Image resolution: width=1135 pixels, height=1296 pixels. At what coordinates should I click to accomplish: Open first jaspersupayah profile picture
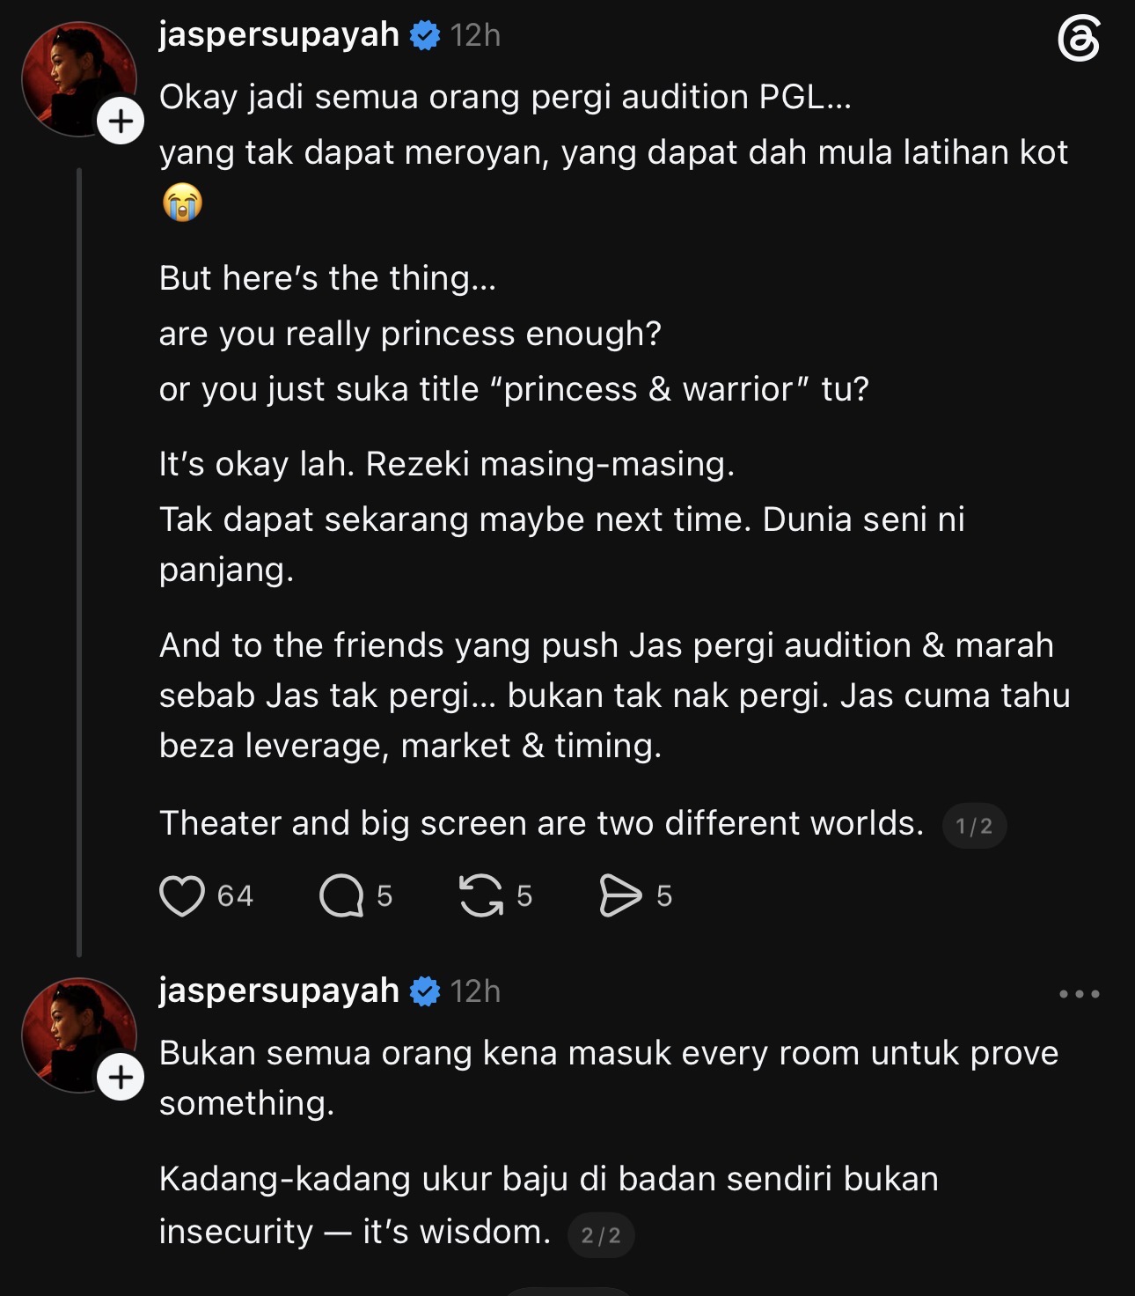click(x=79, y=79)
